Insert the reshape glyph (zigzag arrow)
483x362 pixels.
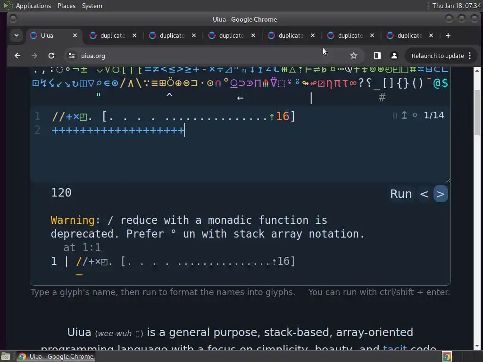[x=44, y=83]
